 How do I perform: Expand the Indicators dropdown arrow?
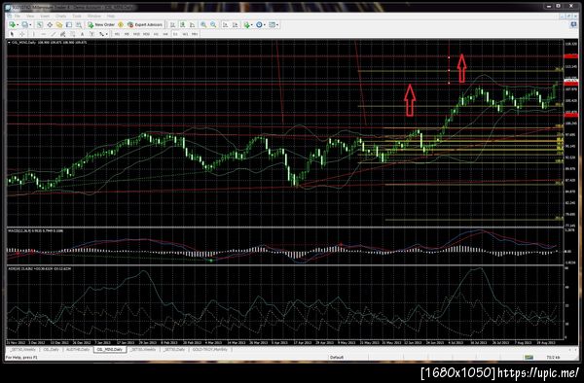pyautogui.click(x=252, y=25)
